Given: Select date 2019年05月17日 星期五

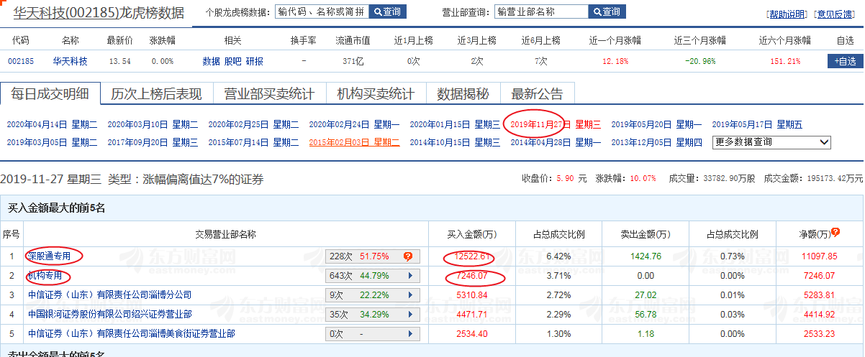Looking at the screenshot, I should pos(757,125).
